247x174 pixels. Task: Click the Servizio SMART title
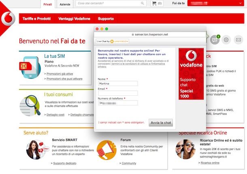coord(65,140)
